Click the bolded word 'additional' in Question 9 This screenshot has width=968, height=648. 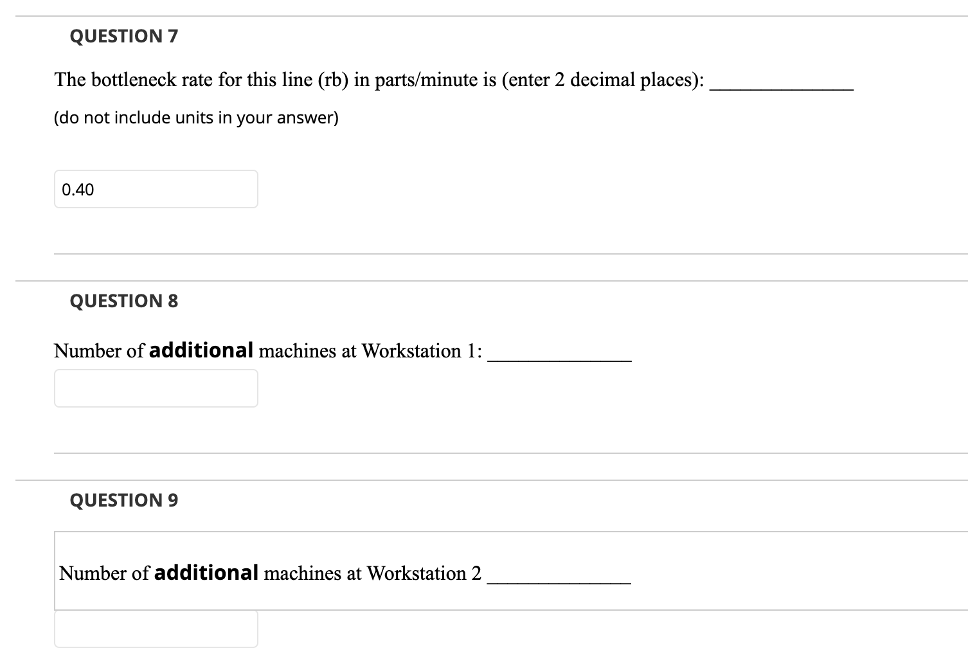click(x=204, y=572)
